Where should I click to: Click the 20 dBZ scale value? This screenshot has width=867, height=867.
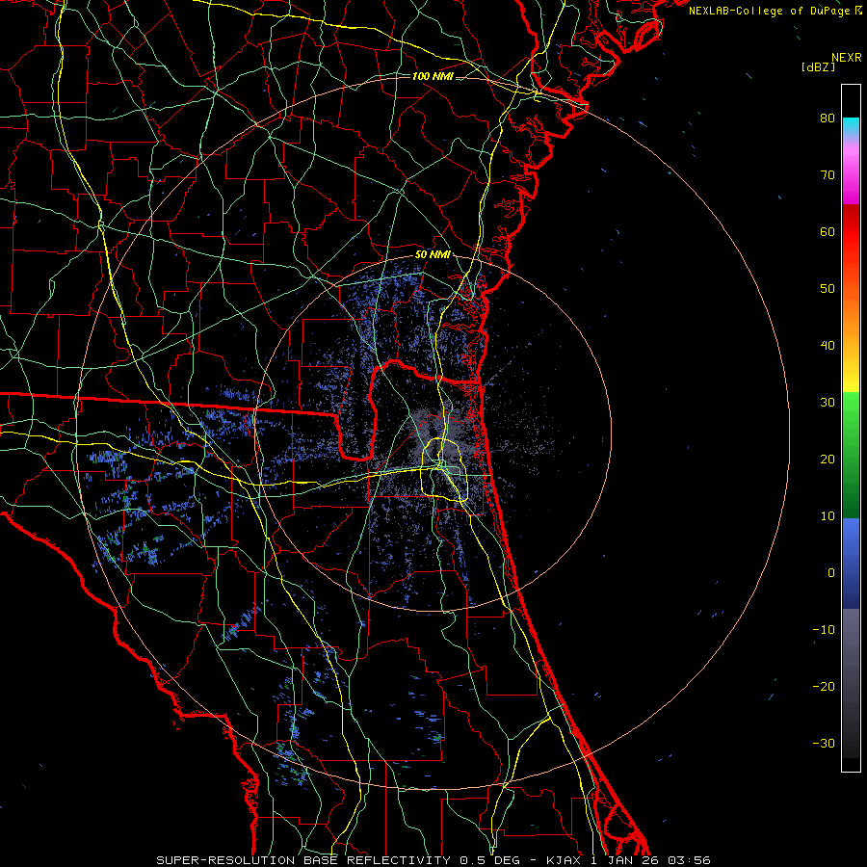(x=828, y=460)
